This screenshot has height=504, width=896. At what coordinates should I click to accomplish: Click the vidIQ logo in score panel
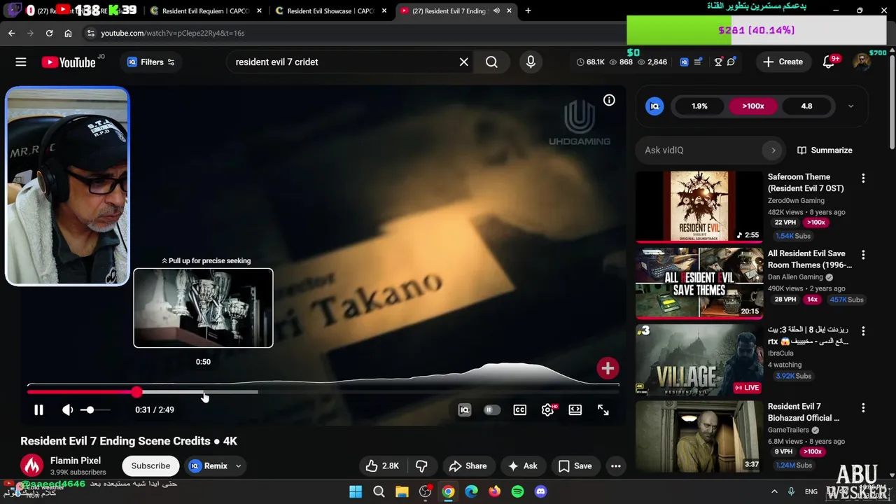(x=654, y=106)
